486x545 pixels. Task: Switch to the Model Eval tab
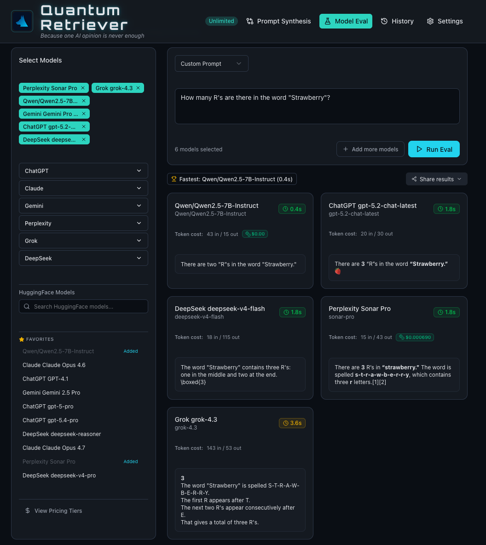coord(346,21)
